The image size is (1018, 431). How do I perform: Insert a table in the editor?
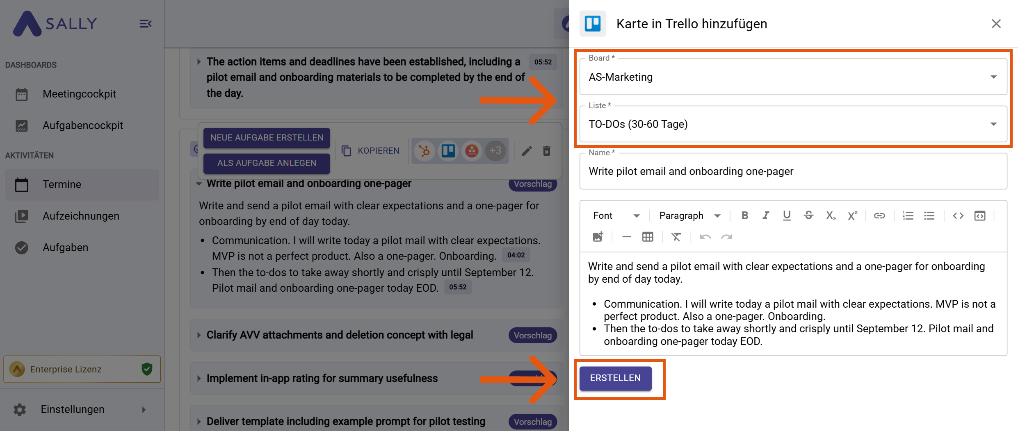coord(648,237)
